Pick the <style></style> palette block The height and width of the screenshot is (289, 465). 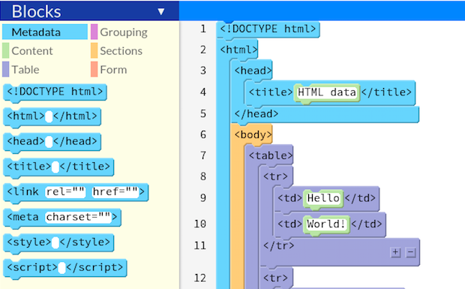tap(58, 242)
